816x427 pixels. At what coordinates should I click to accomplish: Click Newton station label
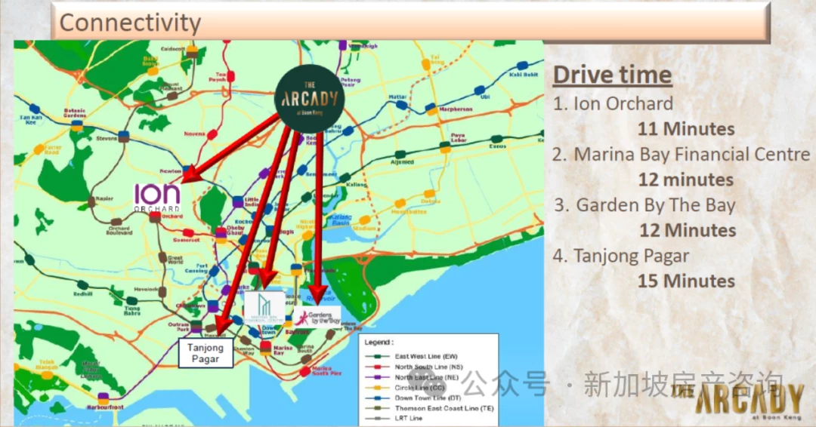(x=171, y=171)
